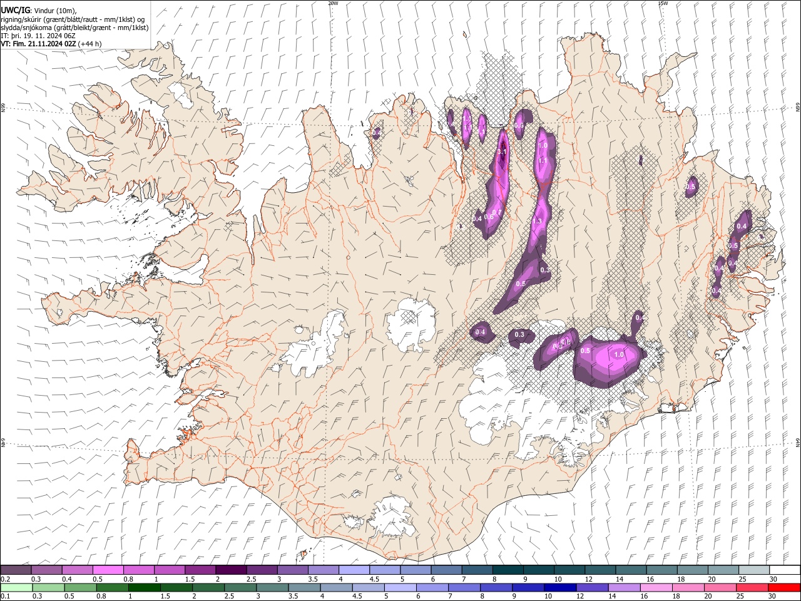Click the bright red swatch after 30 in lower scale
This screenshot has width=801, height=601.
784,587
